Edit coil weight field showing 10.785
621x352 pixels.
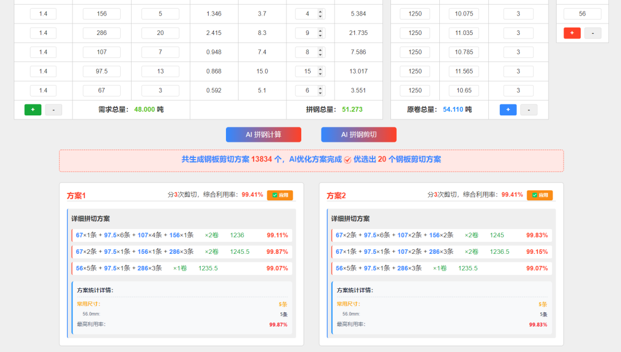click(464, 52)
